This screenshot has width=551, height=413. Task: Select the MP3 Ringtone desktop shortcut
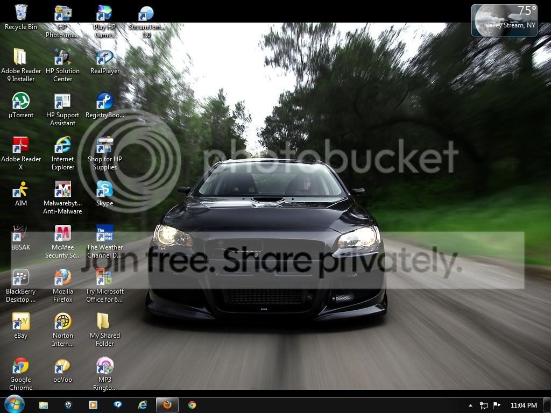104,374
